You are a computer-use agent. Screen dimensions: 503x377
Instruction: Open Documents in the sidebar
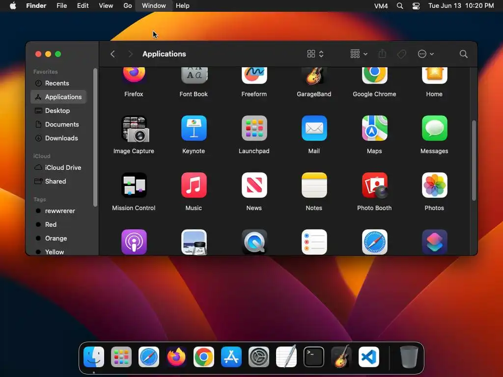tap(58, 124)
